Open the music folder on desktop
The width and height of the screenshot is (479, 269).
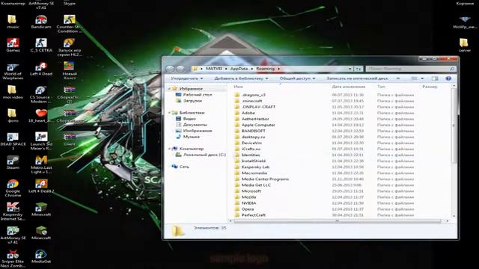coord(13,22)
